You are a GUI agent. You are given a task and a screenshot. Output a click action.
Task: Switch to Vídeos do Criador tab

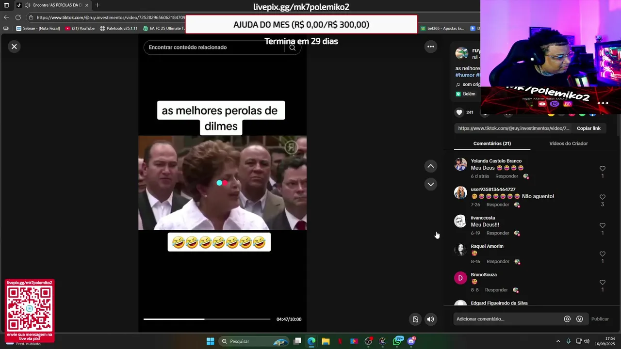pos(568,143)
